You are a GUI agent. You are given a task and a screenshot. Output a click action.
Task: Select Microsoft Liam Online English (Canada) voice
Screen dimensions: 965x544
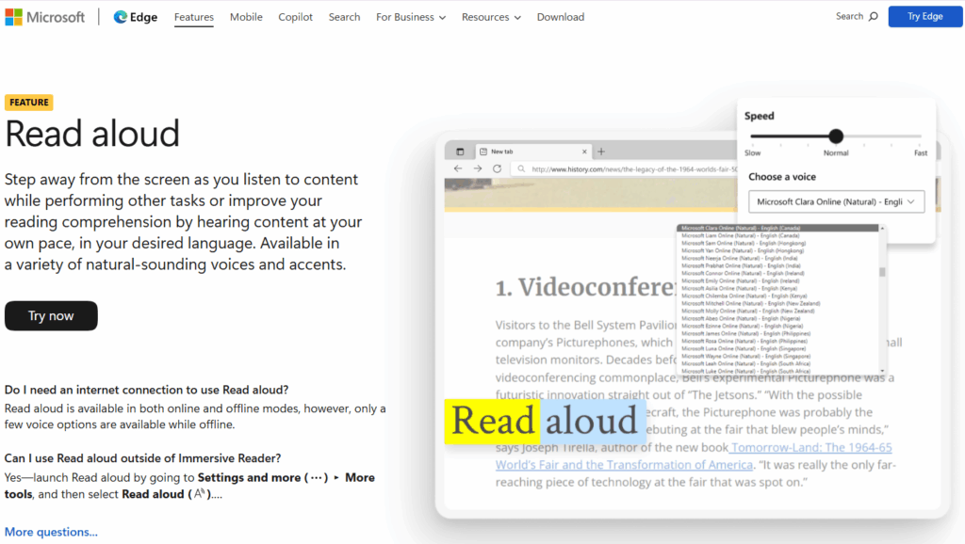click(777, 235)
